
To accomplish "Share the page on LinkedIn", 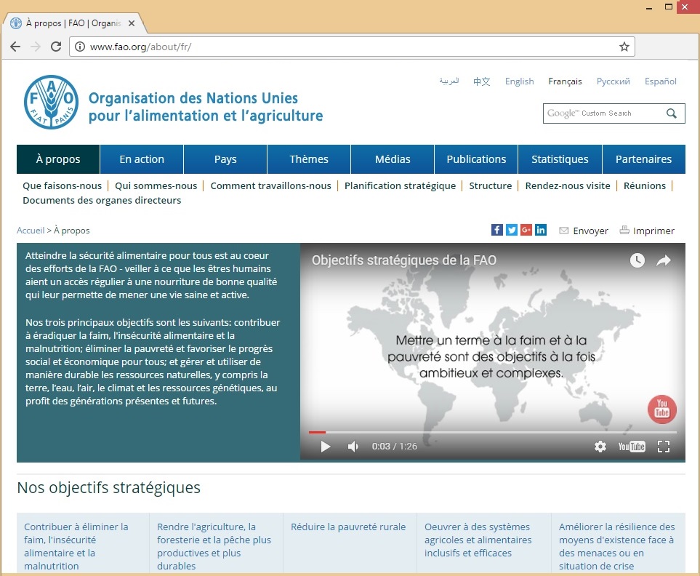I will (541, 230).
